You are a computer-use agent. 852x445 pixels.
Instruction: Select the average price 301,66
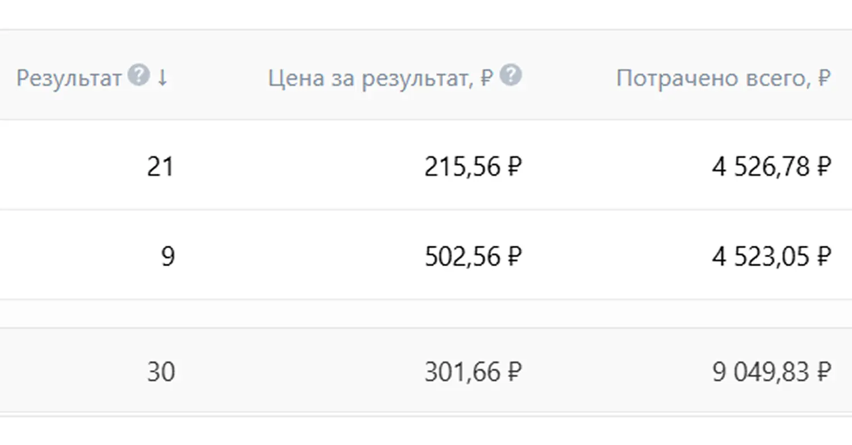pyautogui.click(x=462, y=372)
